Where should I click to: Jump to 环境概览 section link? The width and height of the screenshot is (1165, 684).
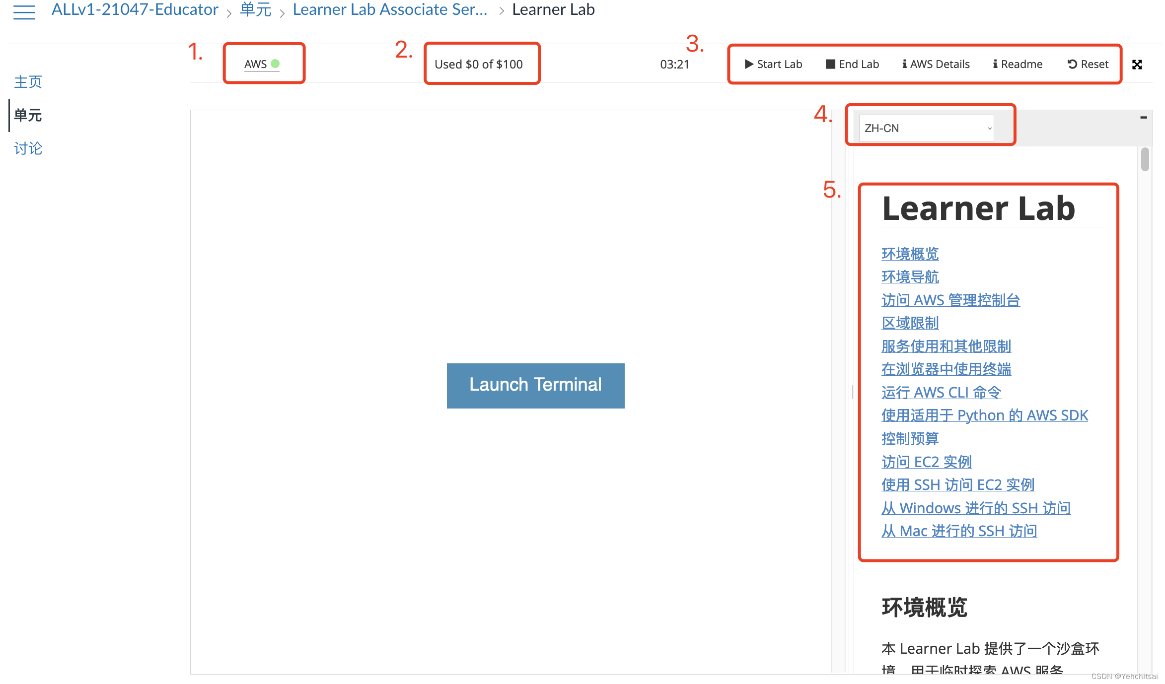click(x=910, y=254)
